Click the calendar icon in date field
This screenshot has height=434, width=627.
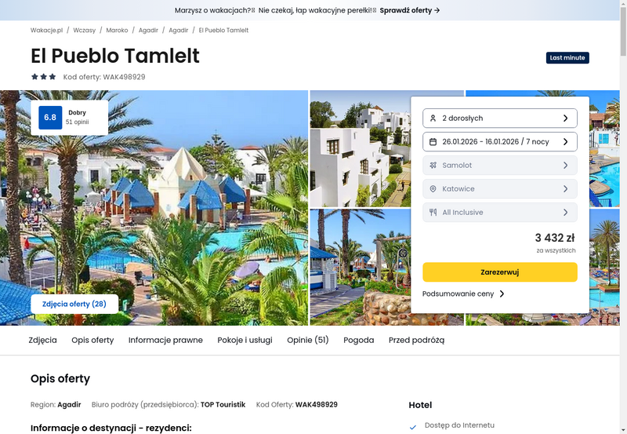coord(433,142)
